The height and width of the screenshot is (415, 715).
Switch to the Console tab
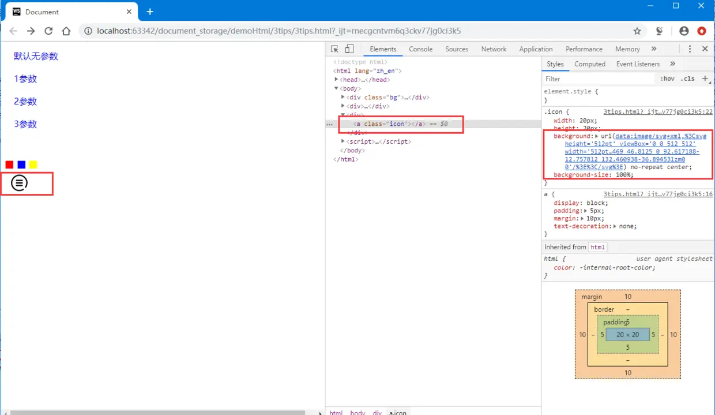[421, 49]
